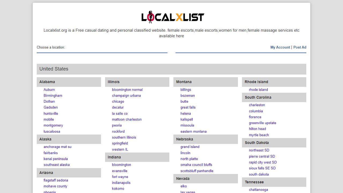Image resolution: width=343 pixels, height=193 pixels.
Task: Select Gadsden location
Action: point(51,107)
